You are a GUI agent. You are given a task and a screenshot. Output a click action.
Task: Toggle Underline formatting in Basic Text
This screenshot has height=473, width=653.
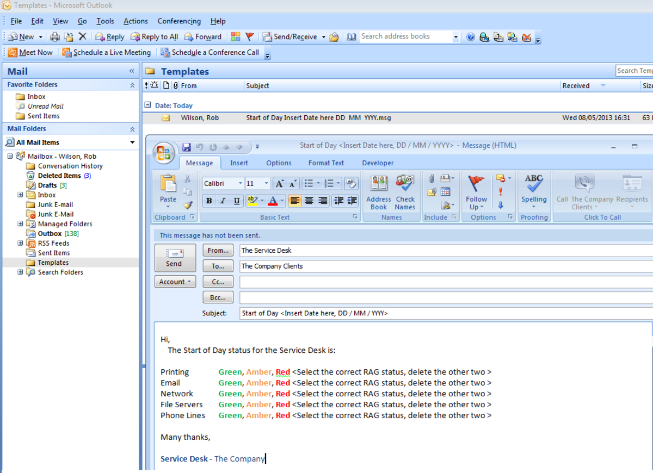coord(237,201)
